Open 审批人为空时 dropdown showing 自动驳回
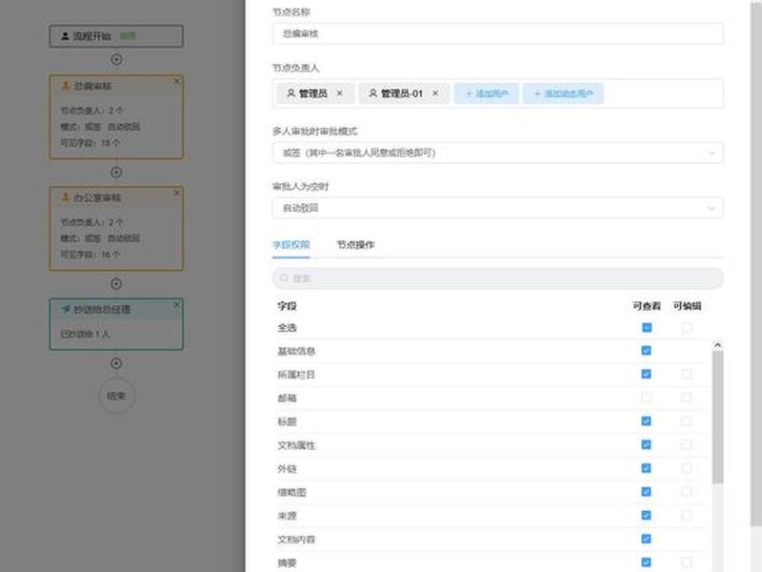 coord(497,208)
